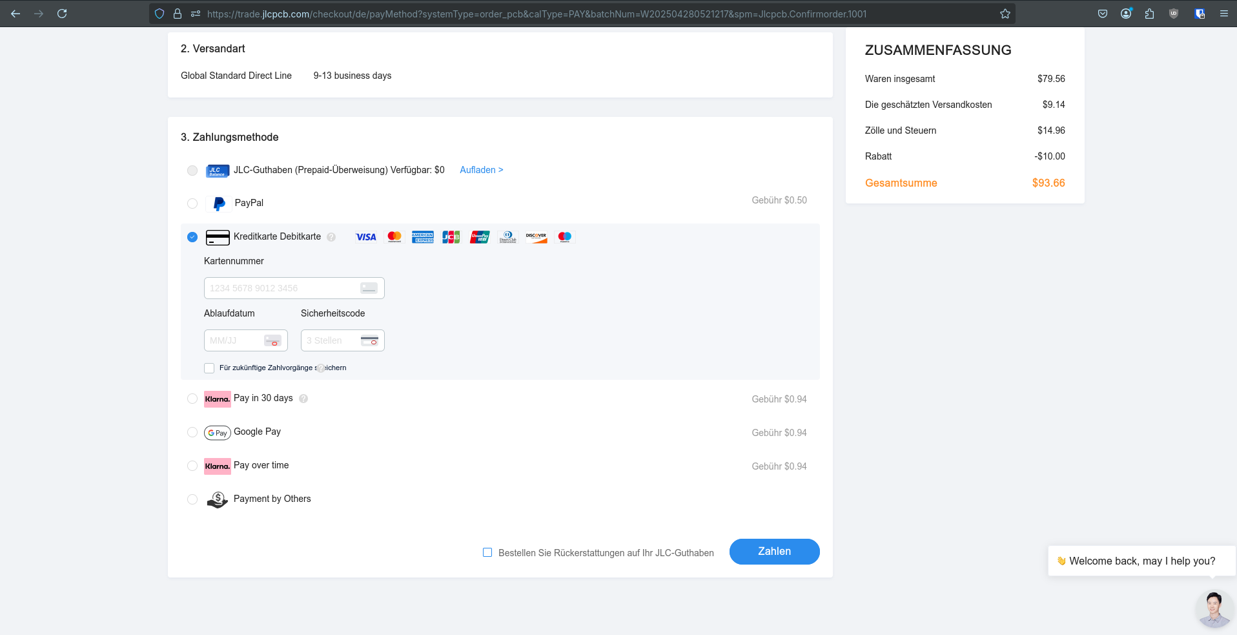Click the Aufladen link

tap(482, 170)
